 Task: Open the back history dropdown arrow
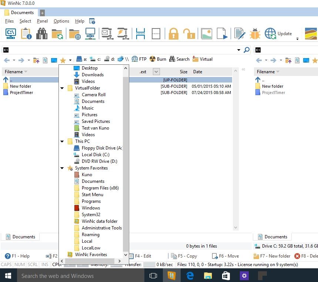(14, 60)
